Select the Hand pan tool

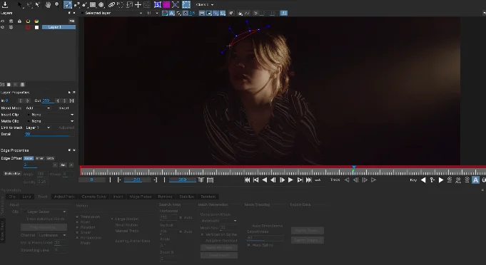pos(48,5)
